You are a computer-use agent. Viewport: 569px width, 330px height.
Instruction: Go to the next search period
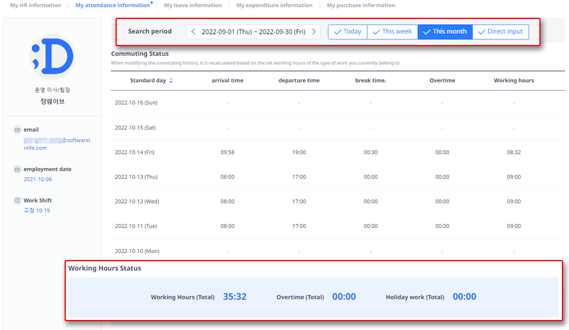[x=314, y=32]
